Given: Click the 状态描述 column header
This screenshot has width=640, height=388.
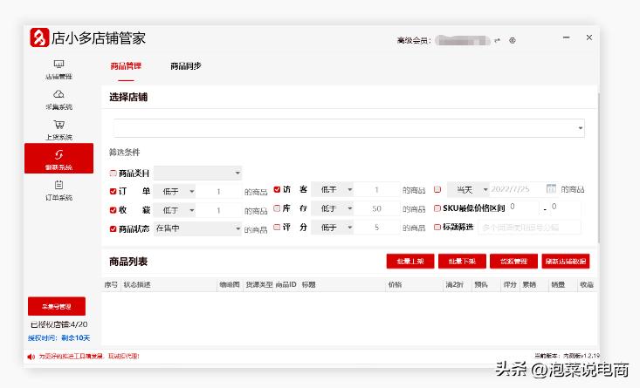Looking at the screenshot, I should click(137, 285).
